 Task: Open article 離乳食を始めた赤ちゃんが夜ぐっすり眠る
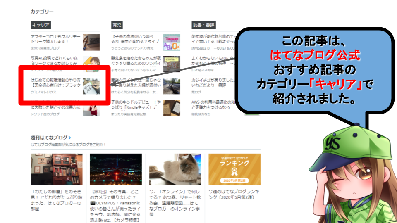(x=136, y=60)
